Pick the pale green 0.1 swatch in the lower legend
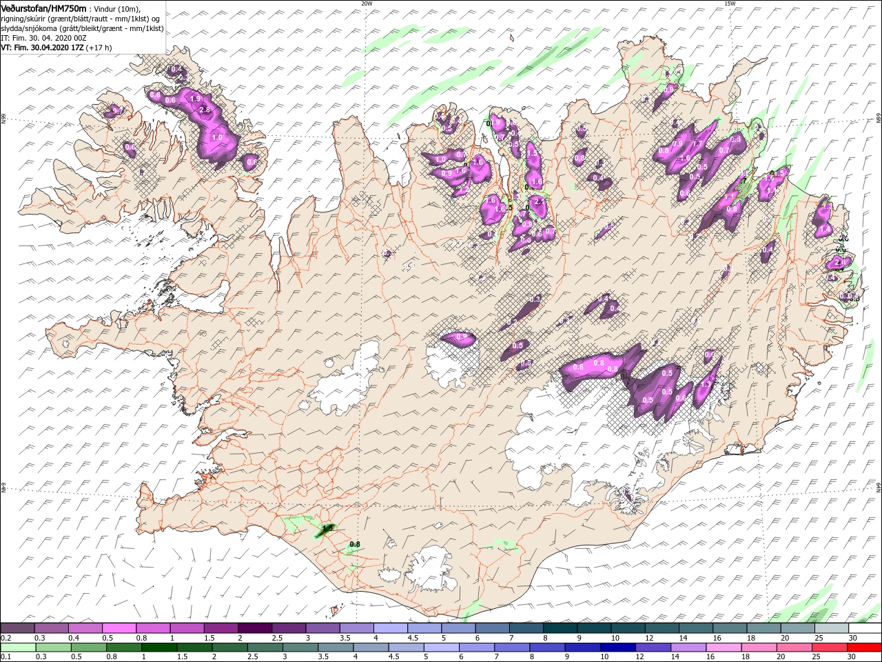 [18, 648]
